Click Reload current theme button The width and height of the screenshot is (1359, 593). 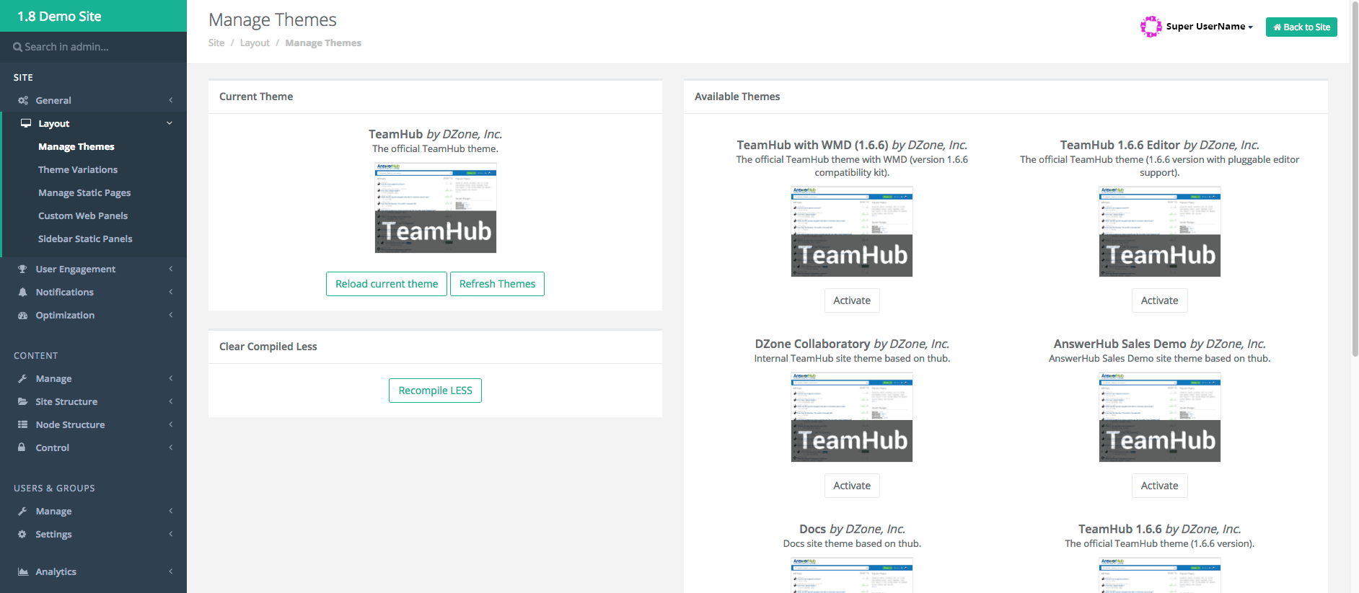click(387, 284)
